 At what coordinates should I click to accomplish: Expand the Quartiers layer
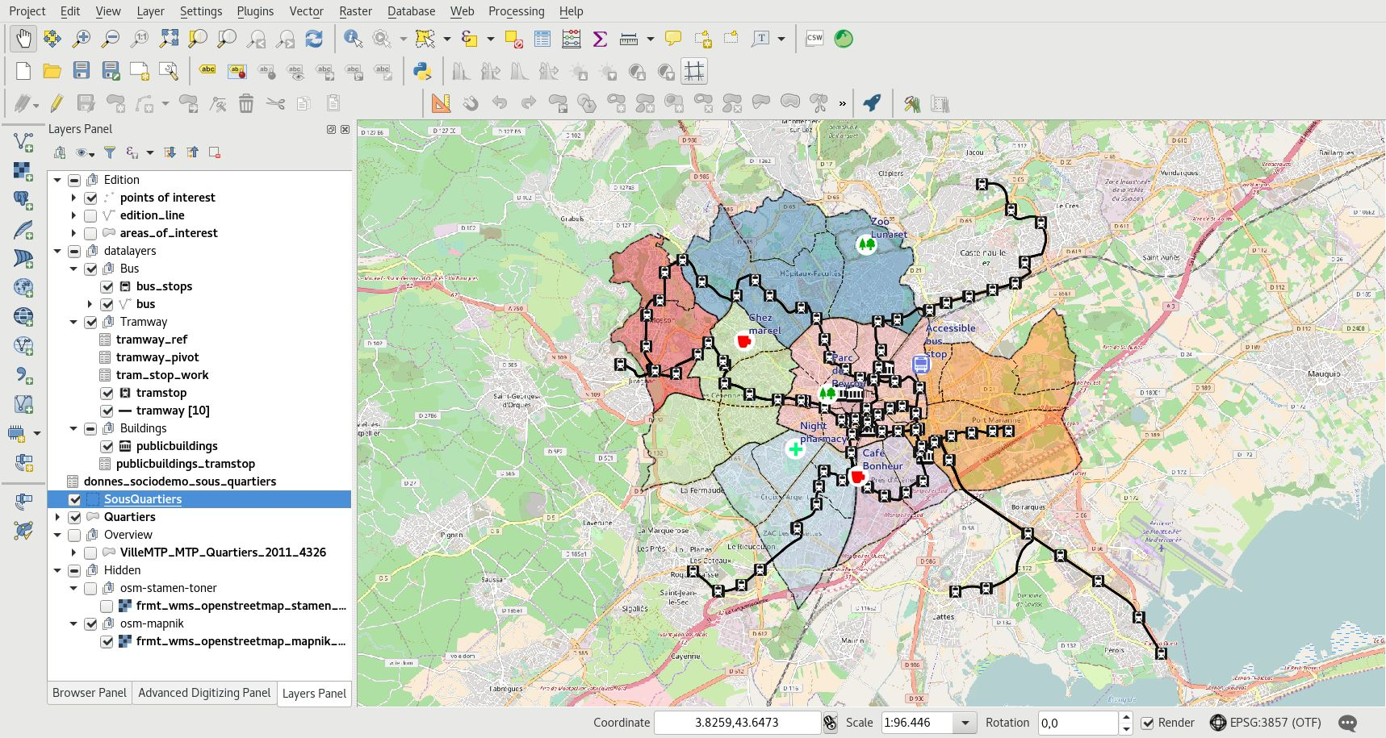pos(57,517)
